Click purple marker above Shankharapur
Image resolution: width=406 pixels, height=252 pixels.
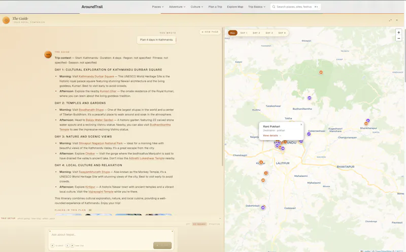point(368,121)
